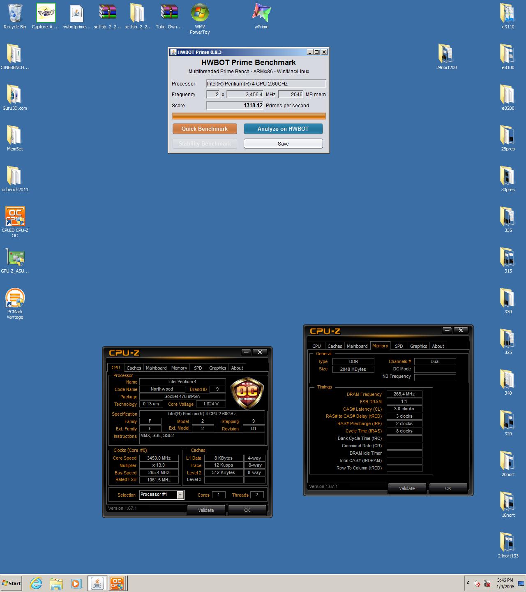
Task: Open Memory tab in left CPU-Z window
Action: coord(179,368)
